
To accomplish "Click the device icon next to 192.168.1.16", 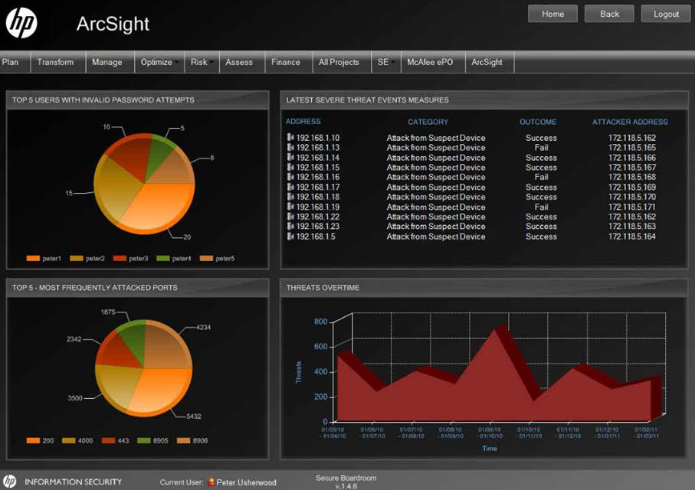I will pos(290,177).
